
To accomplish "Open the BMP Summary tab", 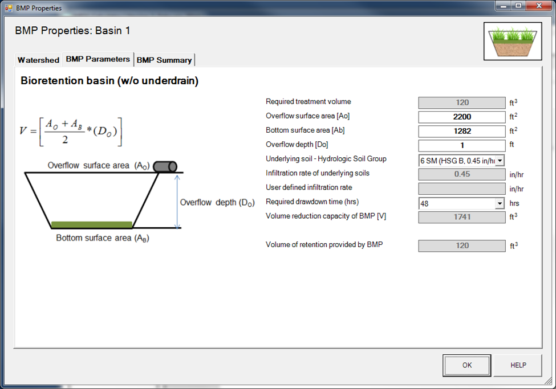I will coord(164,60).
